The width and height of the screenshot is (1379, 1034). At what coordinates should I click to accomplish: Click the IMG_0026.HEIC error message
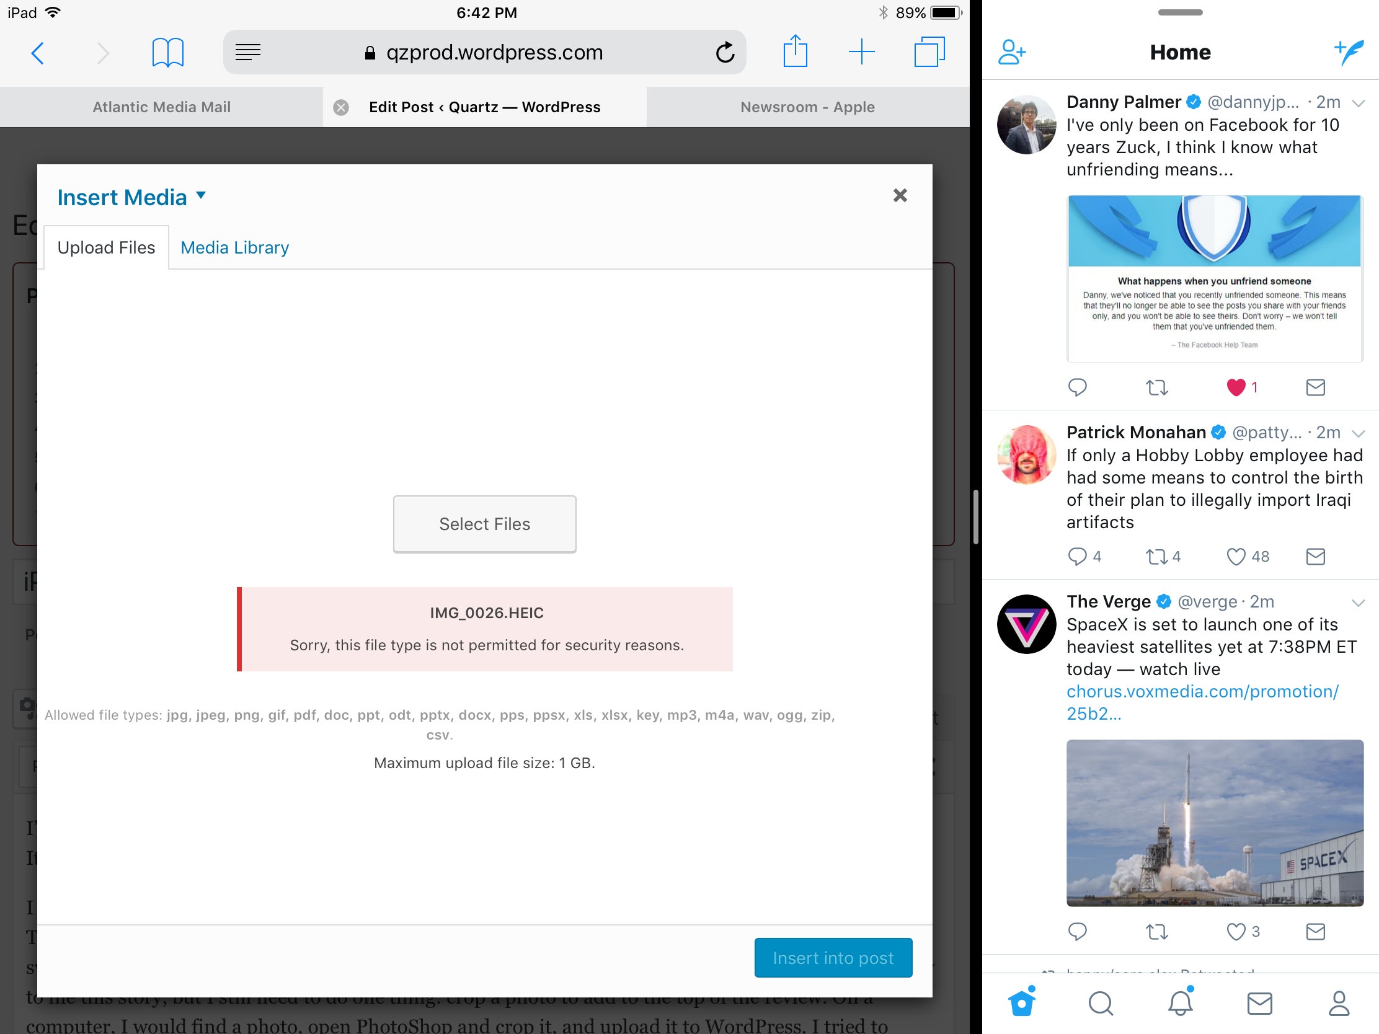click(484, 629)
